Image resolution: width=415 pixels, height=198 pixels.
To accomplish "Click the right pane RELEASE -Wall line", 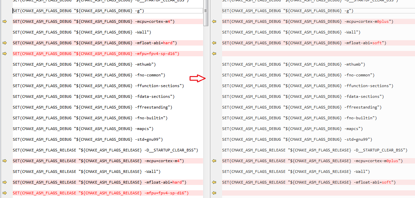I will coord(296,172).
